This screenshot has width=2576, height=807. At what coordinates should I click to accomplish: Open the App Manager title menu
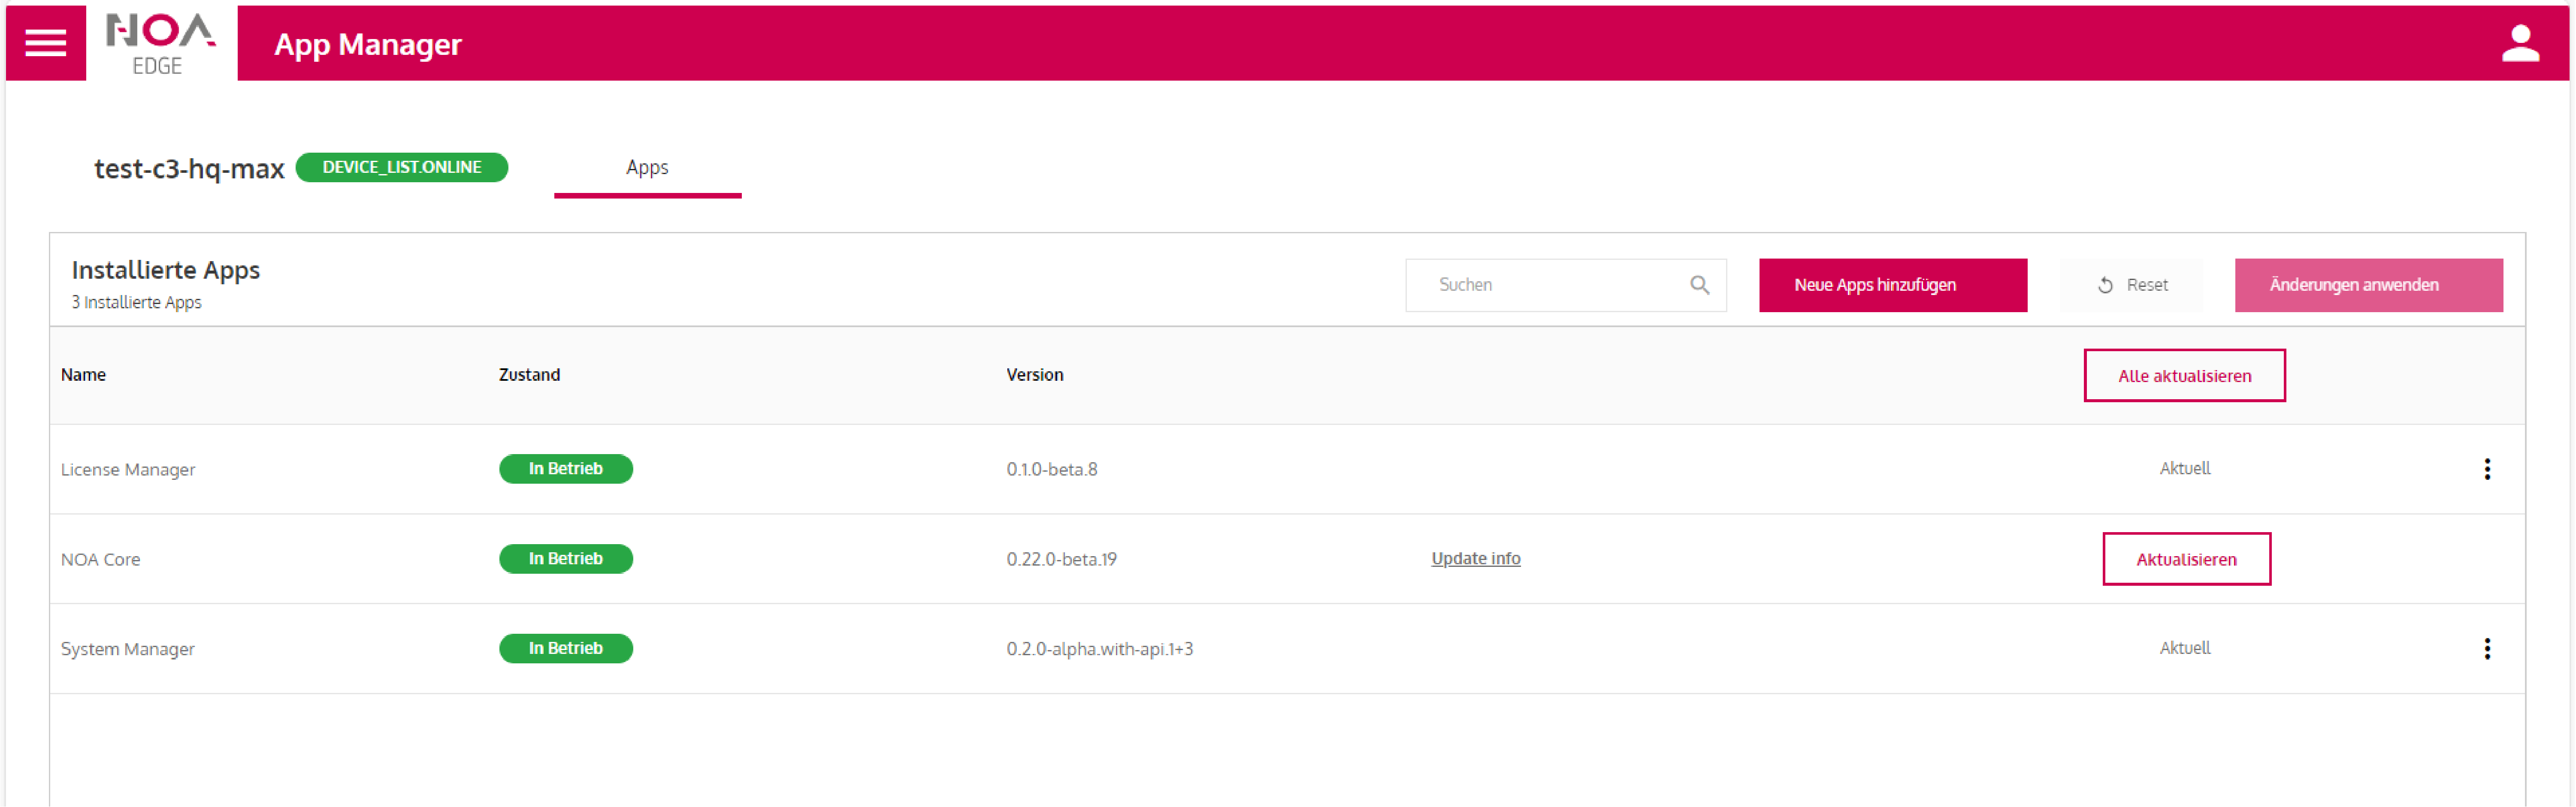click(x=368, y=44)
